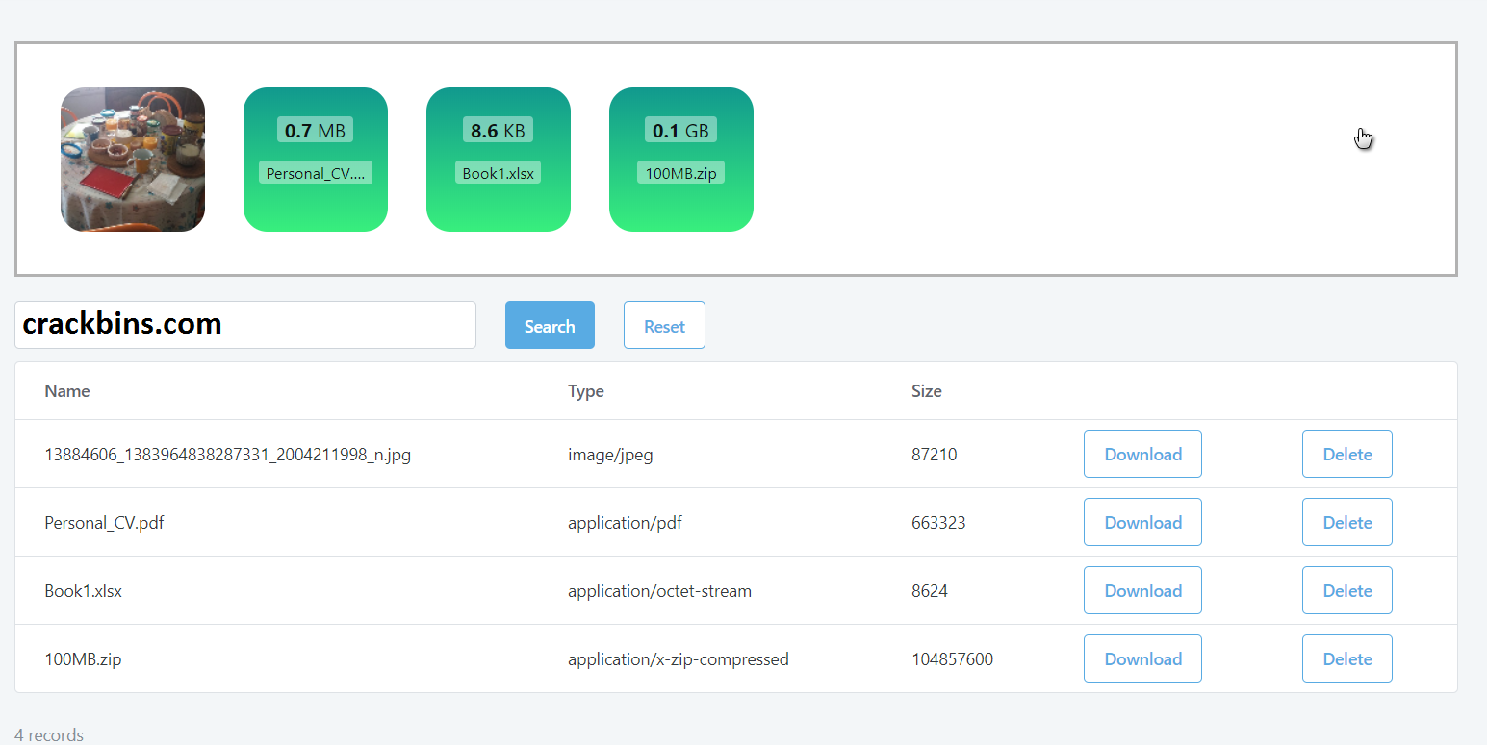Download the Book1.xlsx spreadsheet
The width and height of the screenshot is (1487, 745).
pyautogui.click(x=1142, y=590)
